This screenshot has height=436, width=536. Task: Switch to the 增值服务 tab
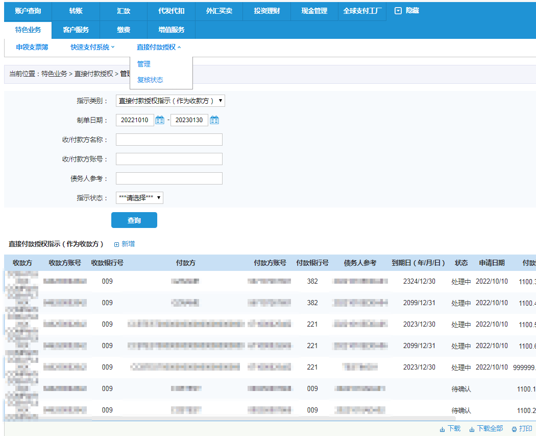tap(171, 30)
